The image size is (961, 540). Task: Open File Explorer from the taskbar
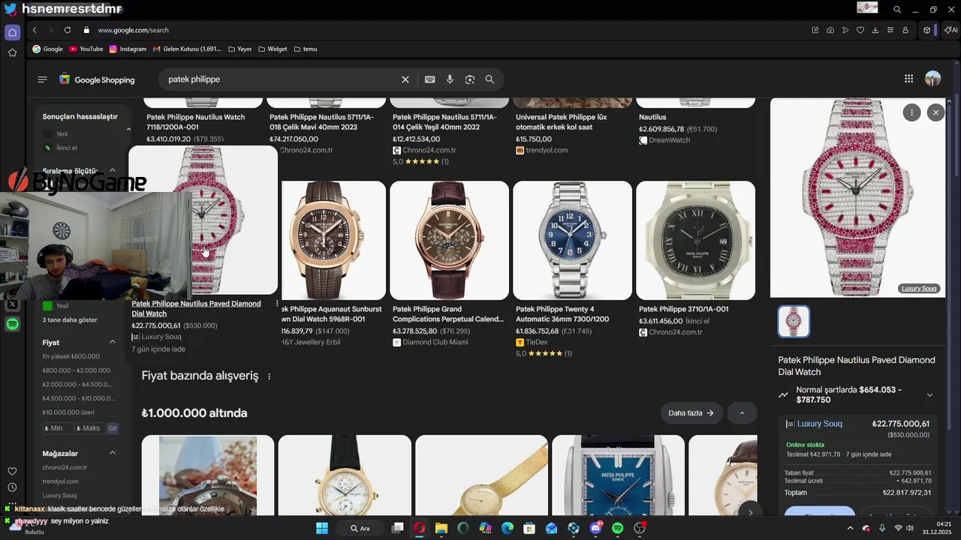point(441,528)
